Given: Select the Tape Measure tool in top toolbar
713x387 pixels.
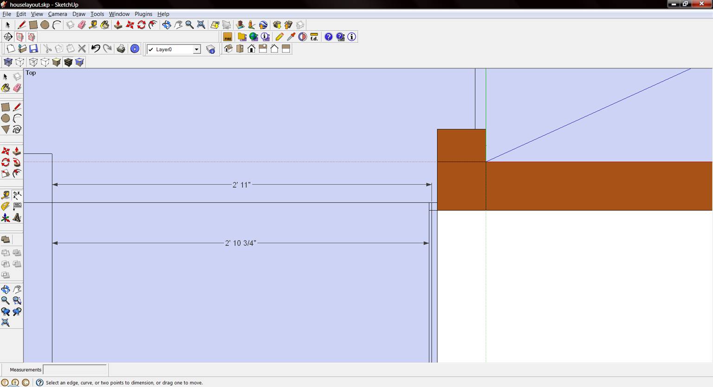Looking at the screenshot, I should pyautogui.click(x=93, y=25).
